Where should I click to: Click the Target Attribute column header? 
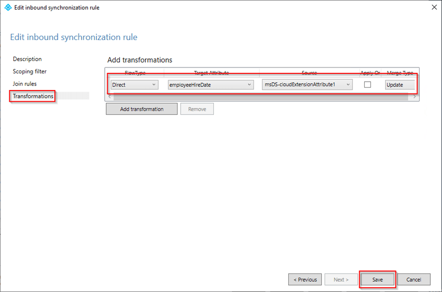tap(210, 73)
